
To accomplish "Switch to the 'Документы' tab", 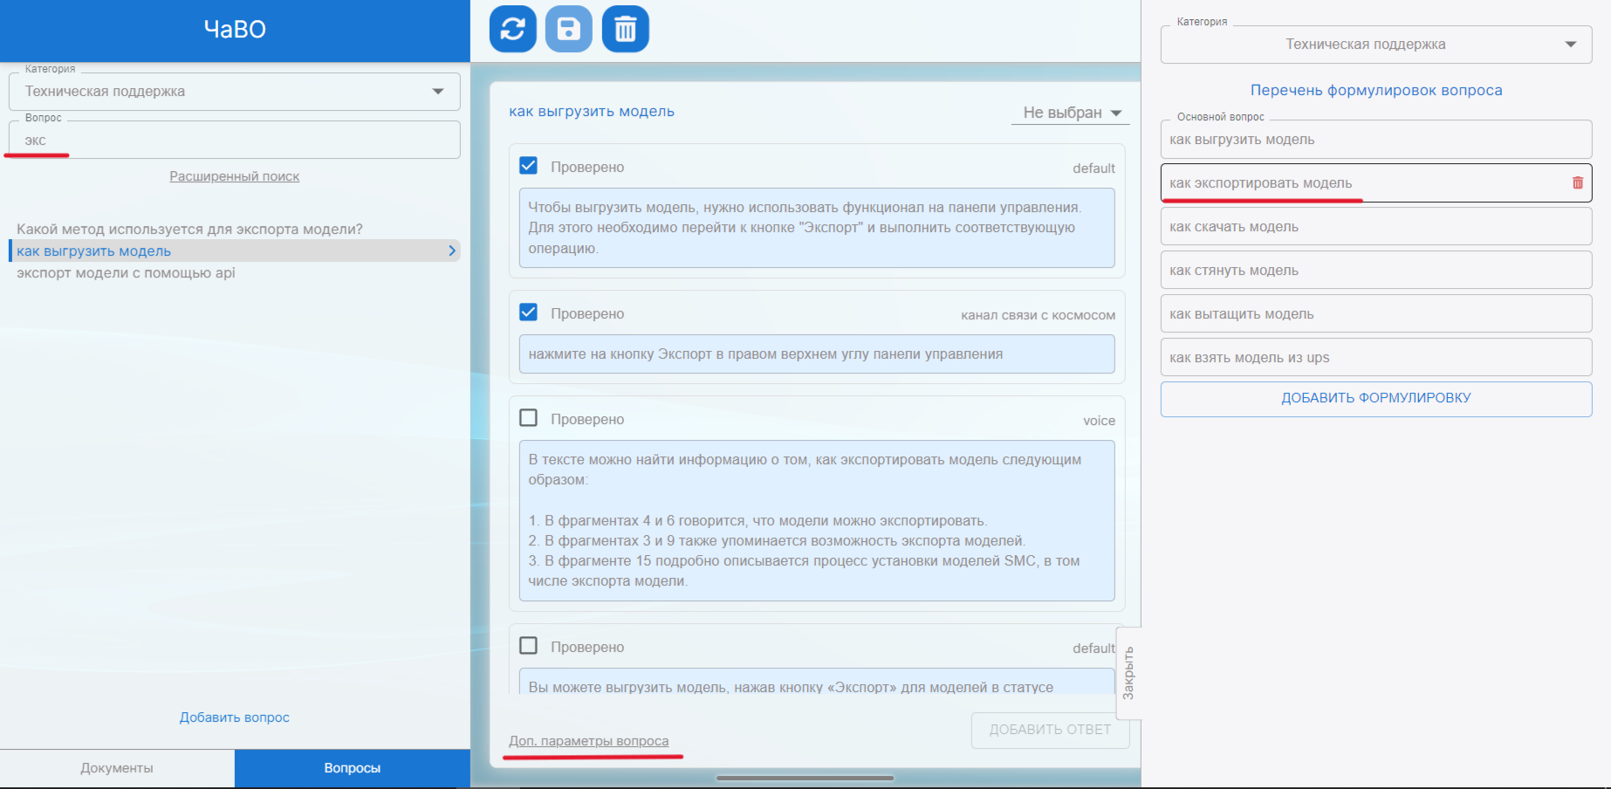I will point(117,768).
